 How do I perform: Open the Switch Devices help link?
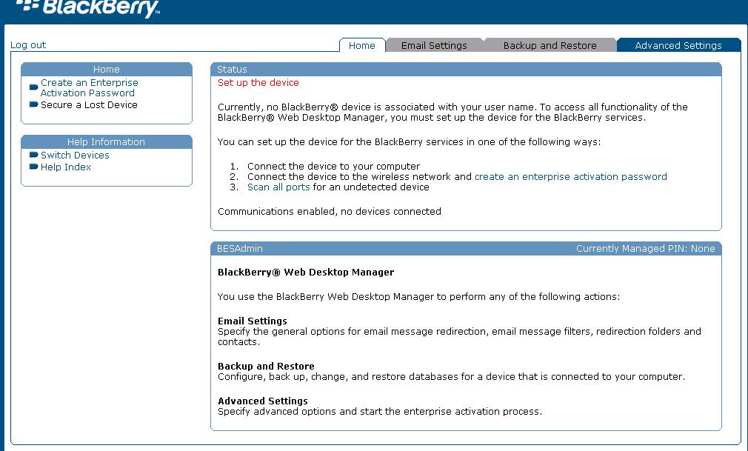tap(75, 155)
